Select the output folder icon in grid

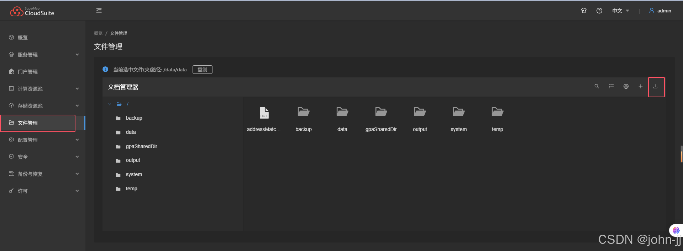pyautogui.click(x=420, y=112)
